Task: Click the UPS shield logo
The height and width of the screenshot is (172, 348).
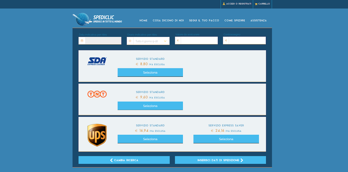Action: tap(97, 135)
